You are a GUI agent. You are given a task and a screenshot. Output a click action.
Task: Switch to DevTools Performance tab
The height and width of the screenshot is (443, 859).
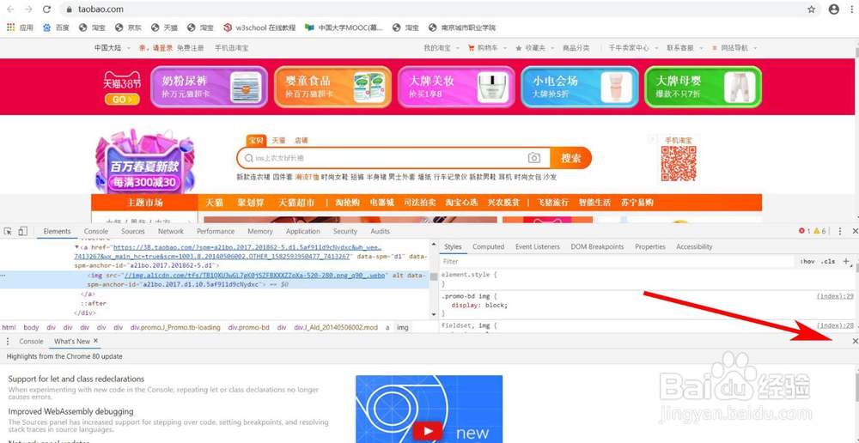tap(216, 232)
